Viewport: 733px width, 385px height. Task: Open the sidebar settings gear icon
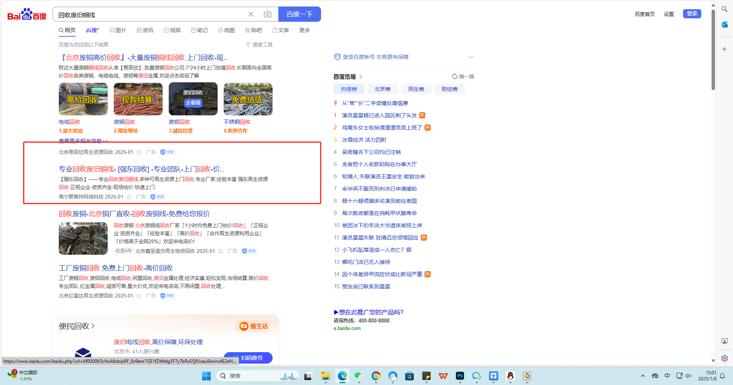click(x=724, y=358)
